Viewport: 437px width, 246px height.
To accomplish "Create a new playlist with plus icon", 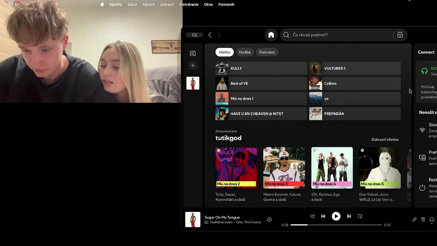I will pyautogui.click(x=193, y=66).
